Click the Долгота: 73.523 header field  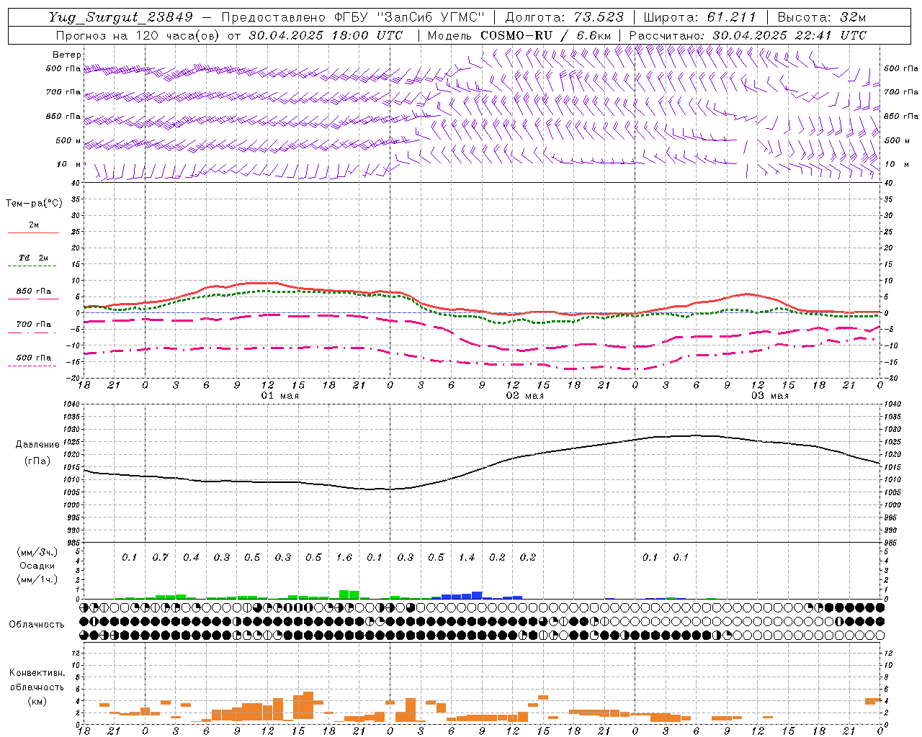pyautogui.click(x=564, y=17)
